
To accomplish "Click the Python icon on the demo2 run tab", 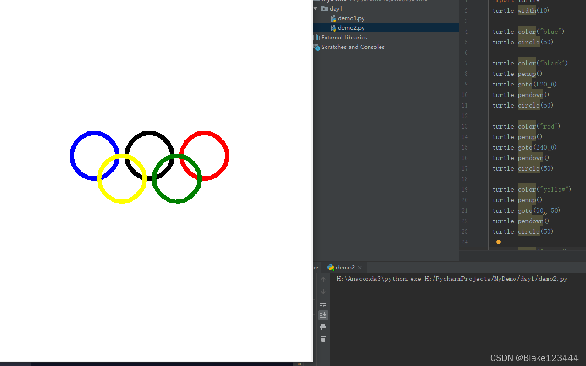I will pyautogui.click(x=331, y=268).
